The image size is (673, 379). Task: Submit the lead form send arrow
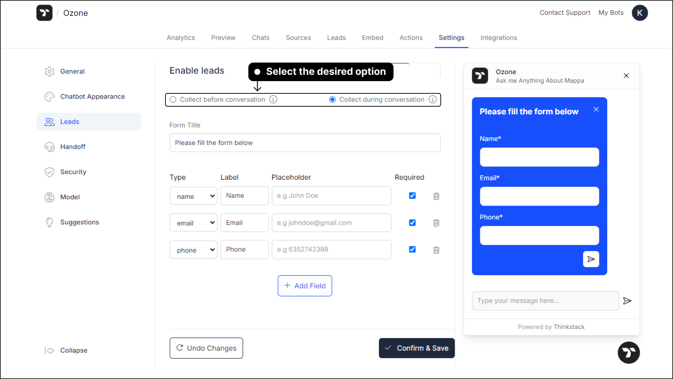tap(591, 259)
